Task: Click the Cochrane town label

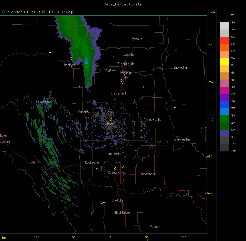Action: tap(92, 163)
